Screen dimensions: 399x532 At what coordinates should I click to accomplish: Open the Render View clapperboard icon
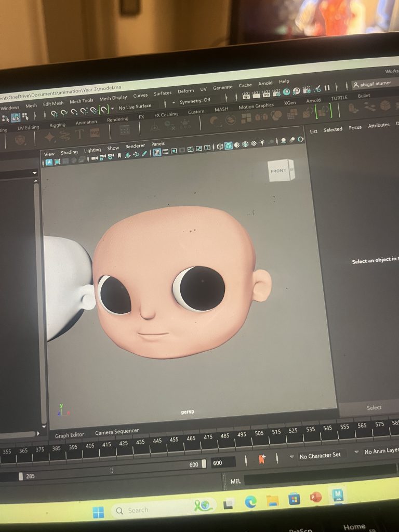pyautogui.click(x=246, y=96)
